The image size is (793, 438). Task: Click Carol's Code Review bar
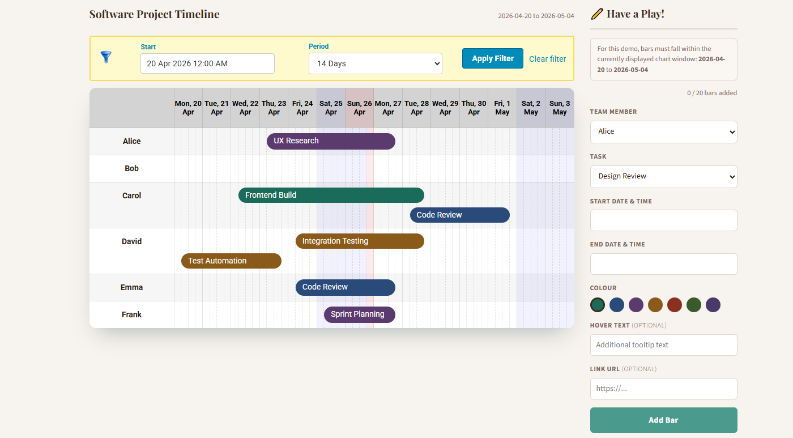[x=460, y=215]
